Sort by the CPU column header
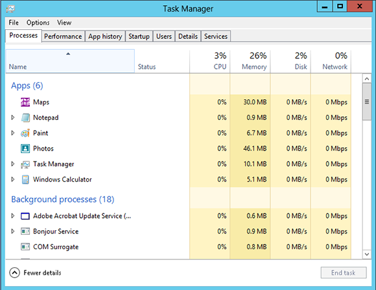Image resolution: width=376 pixels, height=290 pixels. [x=210, y=61]
